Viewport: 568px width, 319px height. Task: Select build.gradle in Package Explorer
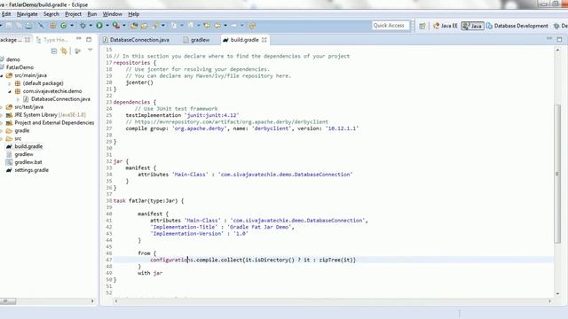(x=28, y=146)
